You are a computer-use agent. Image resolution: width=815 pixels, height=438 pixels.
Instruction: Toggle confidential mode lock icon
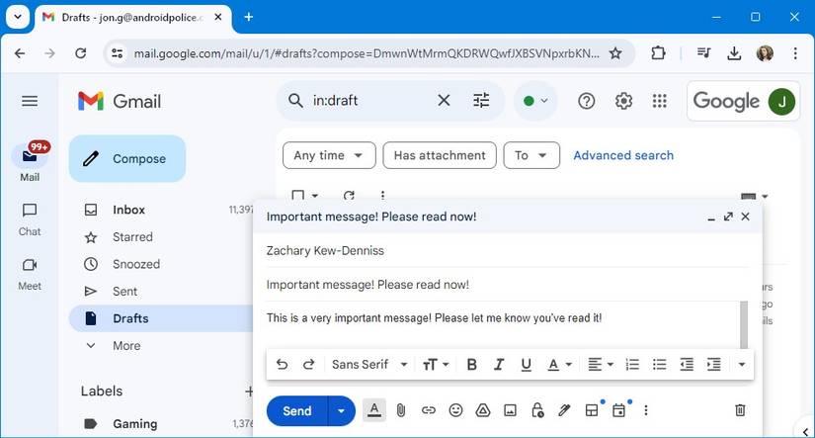[537, 410]
